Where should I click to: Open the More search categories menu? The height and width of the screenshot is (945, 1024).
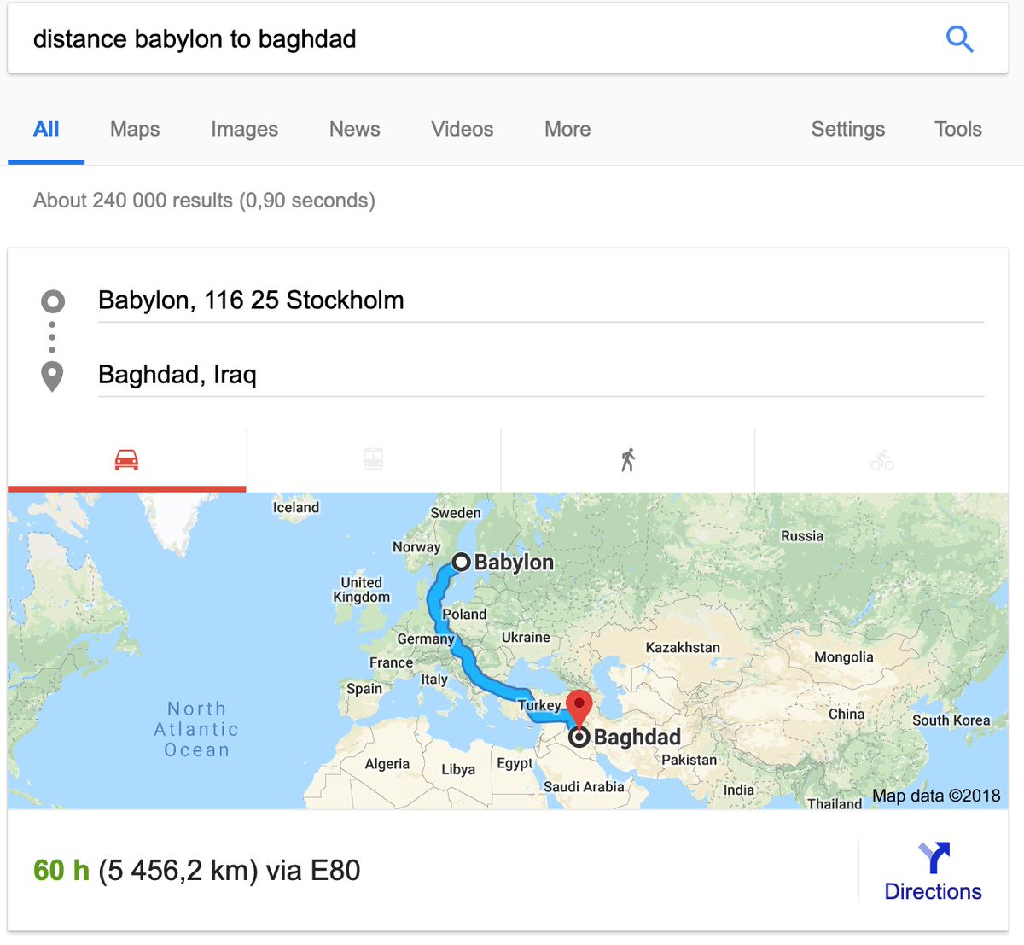click(x=567, y=129)
